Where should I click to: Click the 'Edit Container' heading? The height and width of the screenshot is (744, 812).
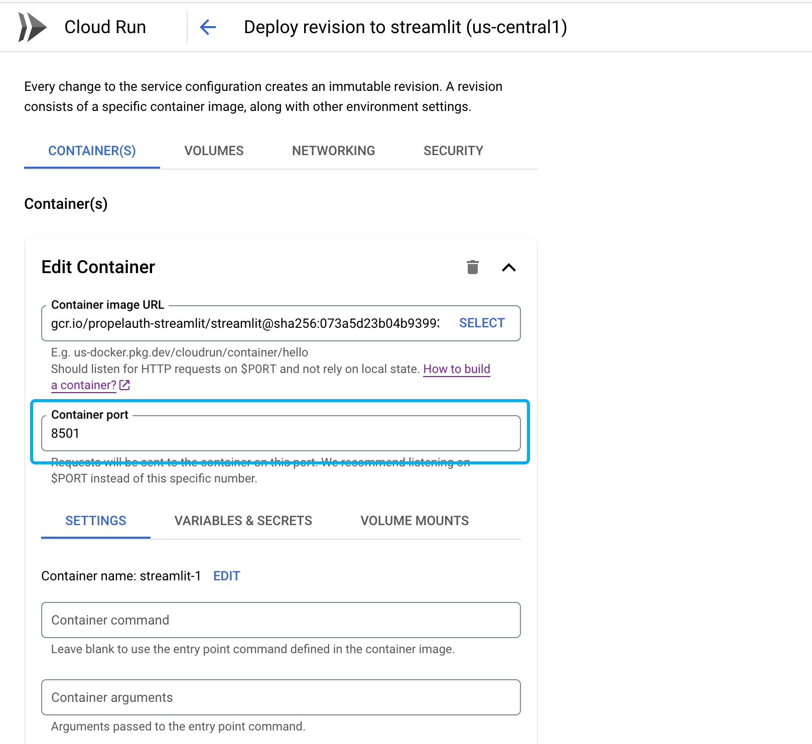(x=98, y=267)
